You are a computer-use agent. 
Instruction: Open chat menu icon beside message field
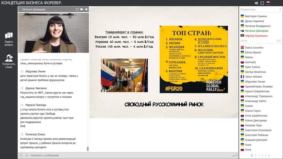coord(21,155)
